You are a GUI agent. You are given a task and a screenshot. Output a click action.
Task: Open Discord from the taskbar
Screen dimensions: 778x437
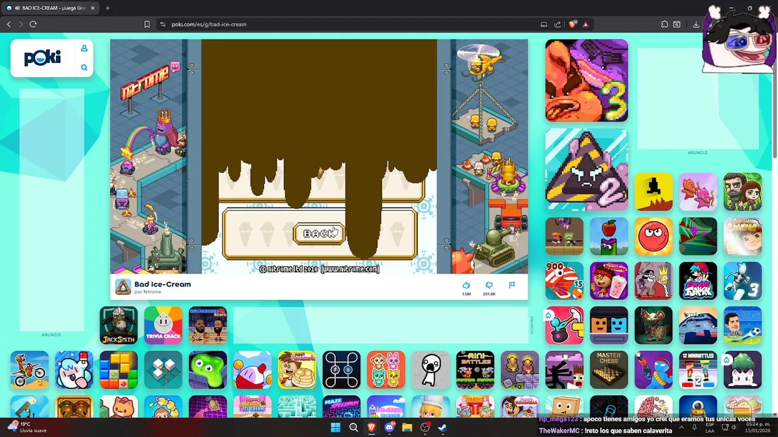389,427
